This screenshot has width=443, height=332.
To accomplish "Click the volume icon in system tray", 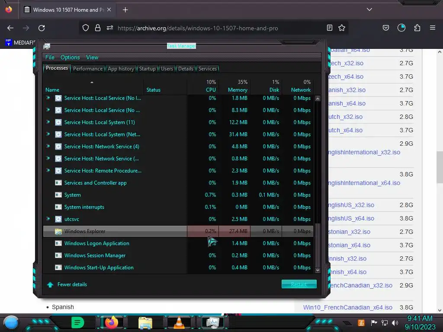I will (395, 322).
